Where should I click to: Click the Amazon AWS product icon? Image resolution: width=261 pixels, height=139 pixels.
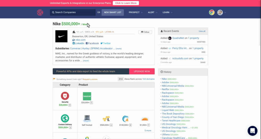click(x=106, y=119)
